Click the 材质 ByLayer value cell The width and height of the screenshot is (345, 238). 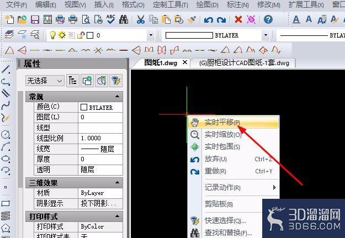100,193
